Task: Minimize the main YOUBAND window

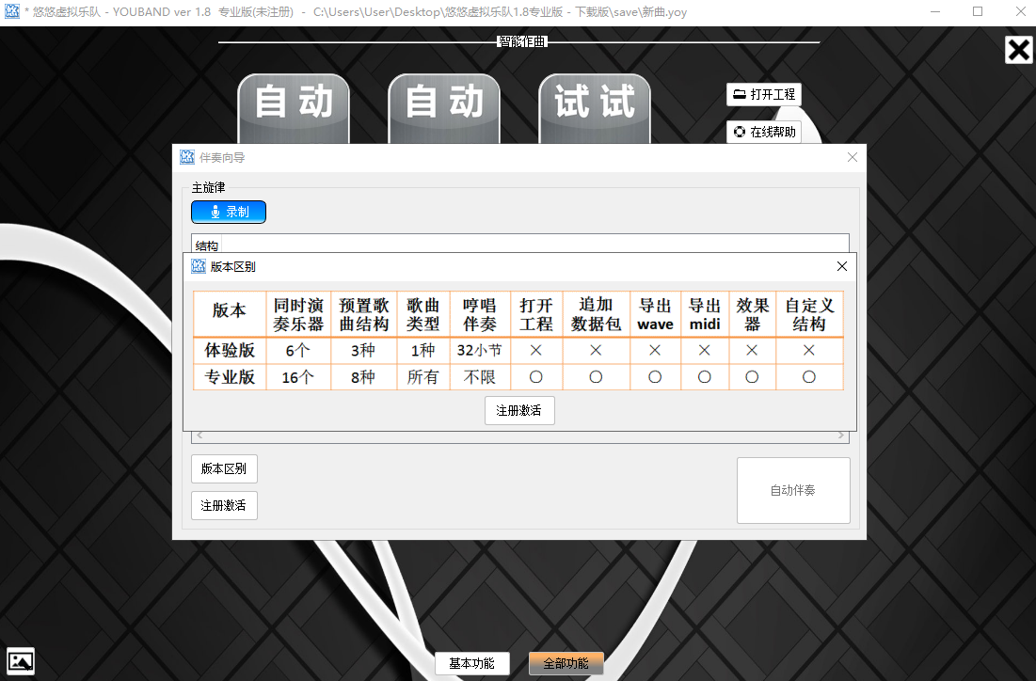Action: (x=935, y=11)
